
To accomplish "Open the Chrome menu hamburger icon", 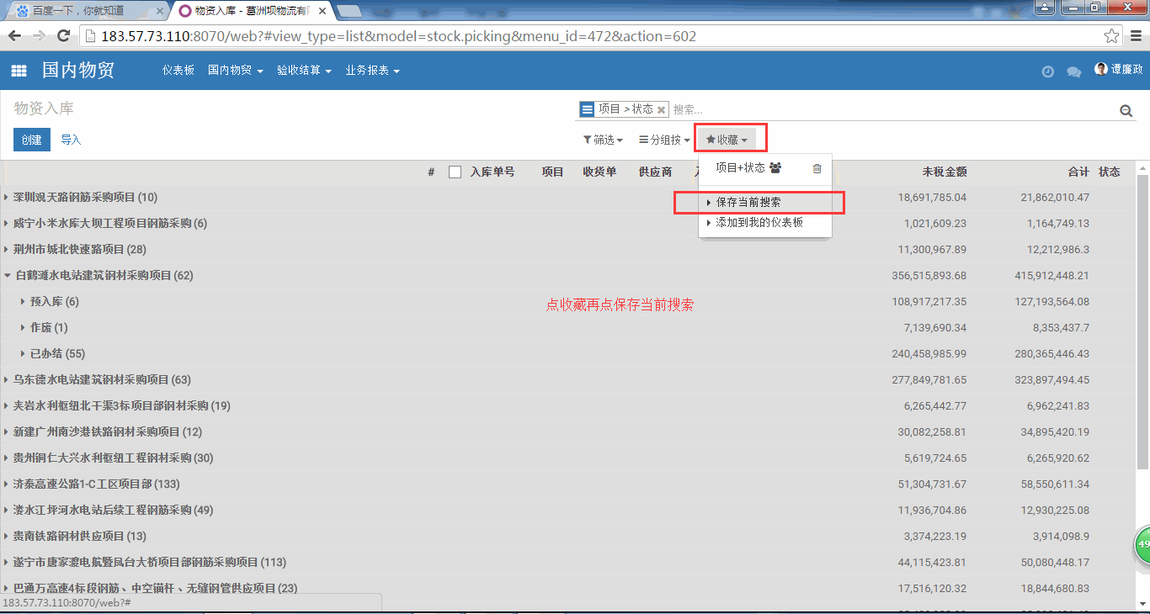I will (x=1135, y=36).
